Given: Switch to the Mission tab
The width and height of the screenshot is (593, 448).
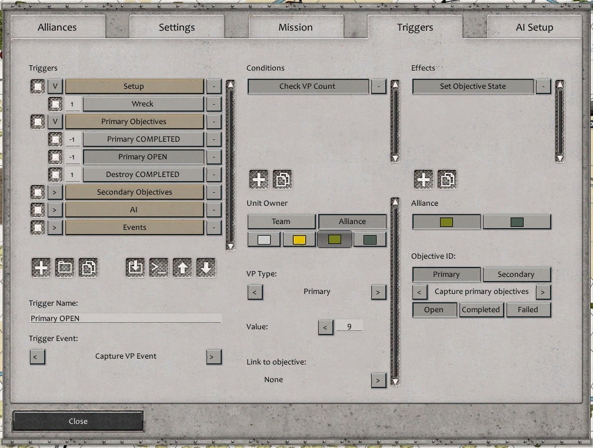Looking at the screenshot, I should 295,26.
